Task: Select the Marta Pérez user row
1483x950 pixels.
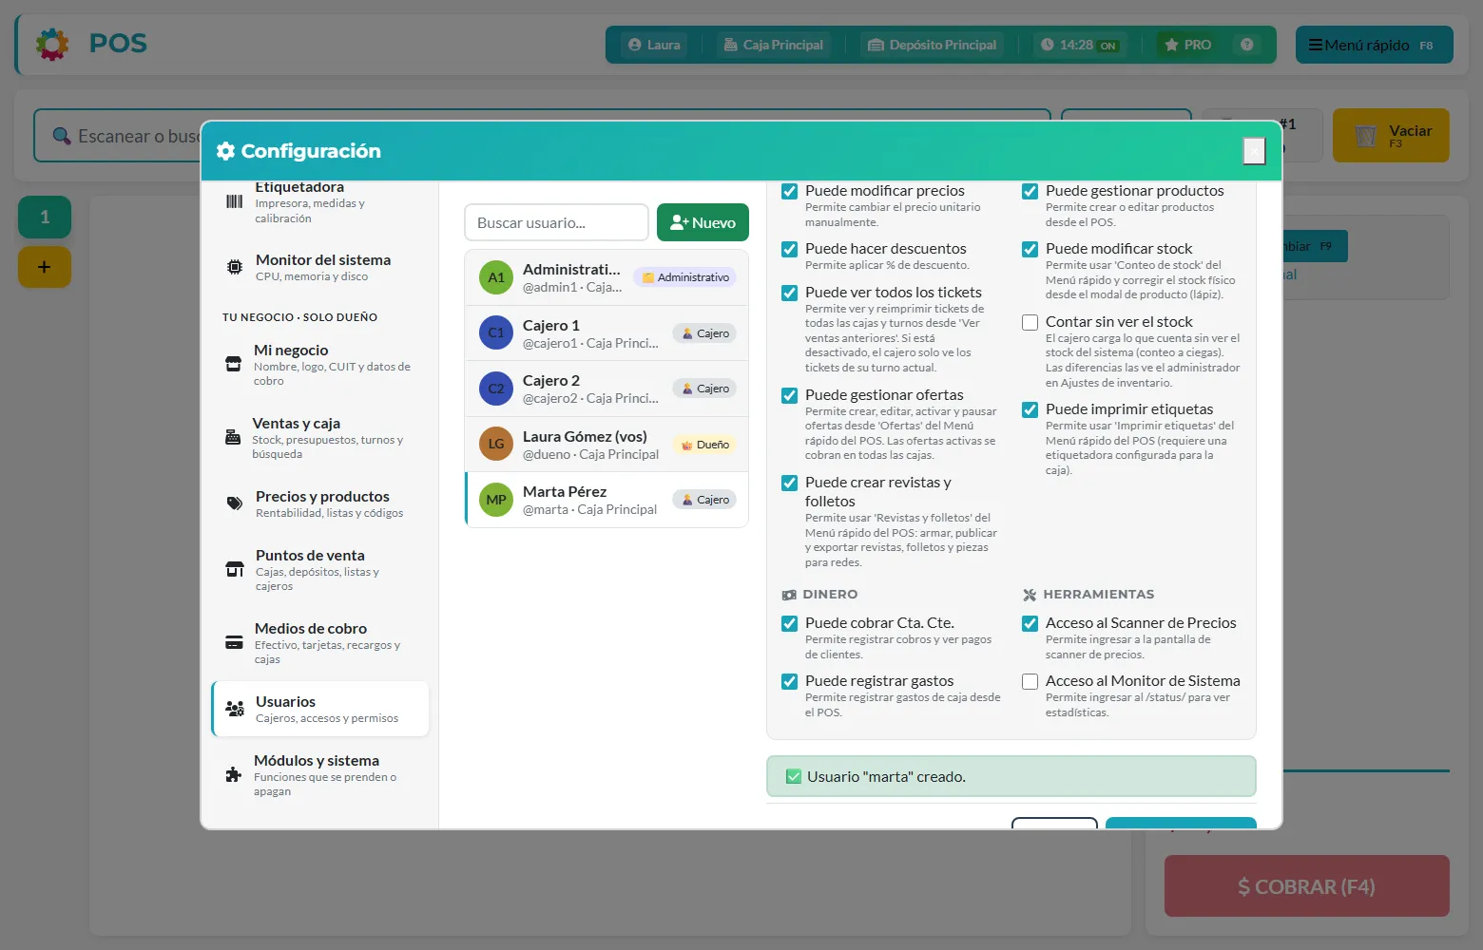Action: click(607, 500)
